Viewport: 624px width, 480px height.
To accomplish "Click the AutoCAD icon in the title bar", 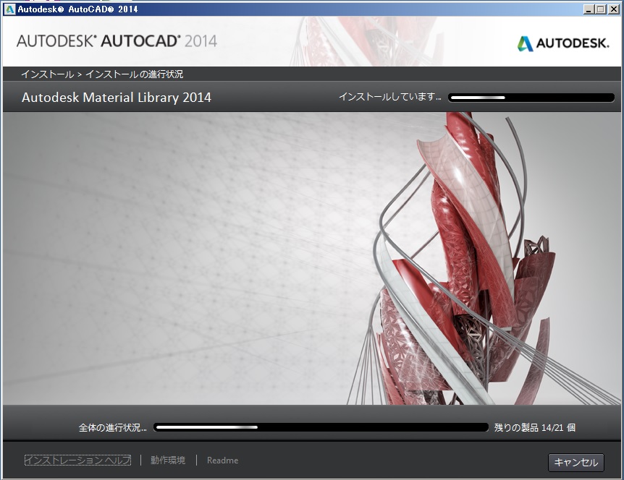I will pyautogui.click(x=9, y=9).
